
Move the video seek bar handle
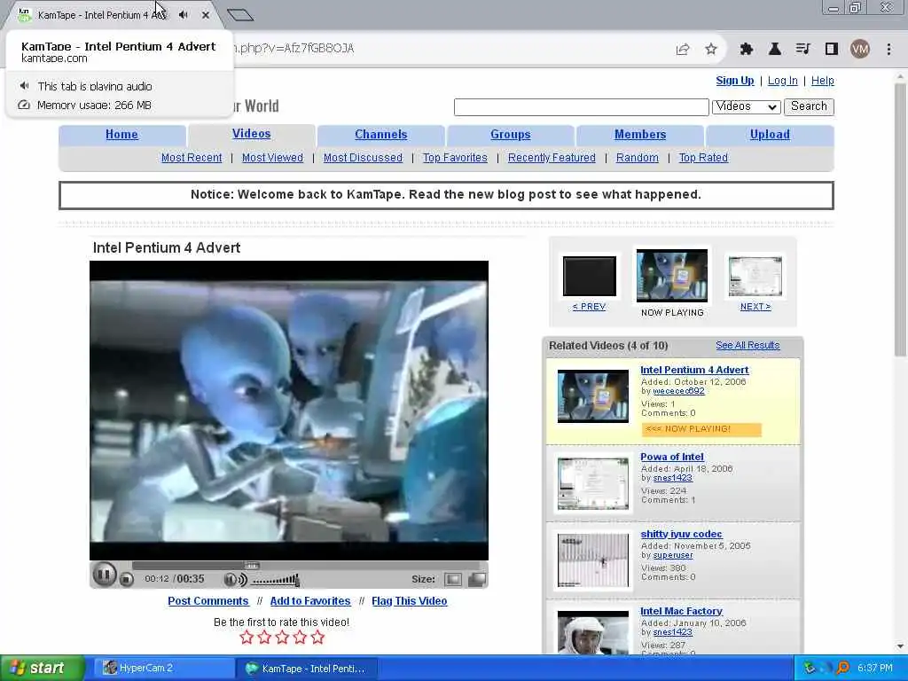(x=251, y=566)
